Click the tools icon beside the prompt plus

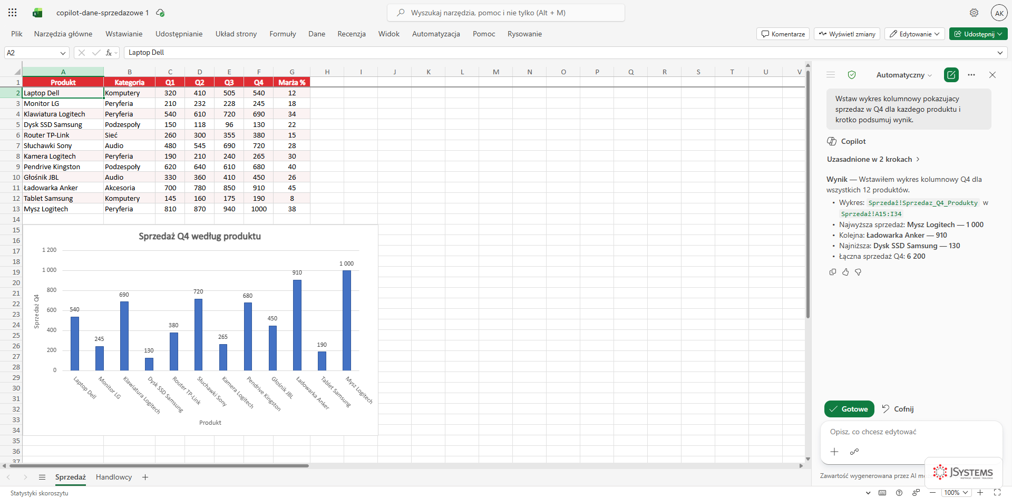(x=854, y=452)
